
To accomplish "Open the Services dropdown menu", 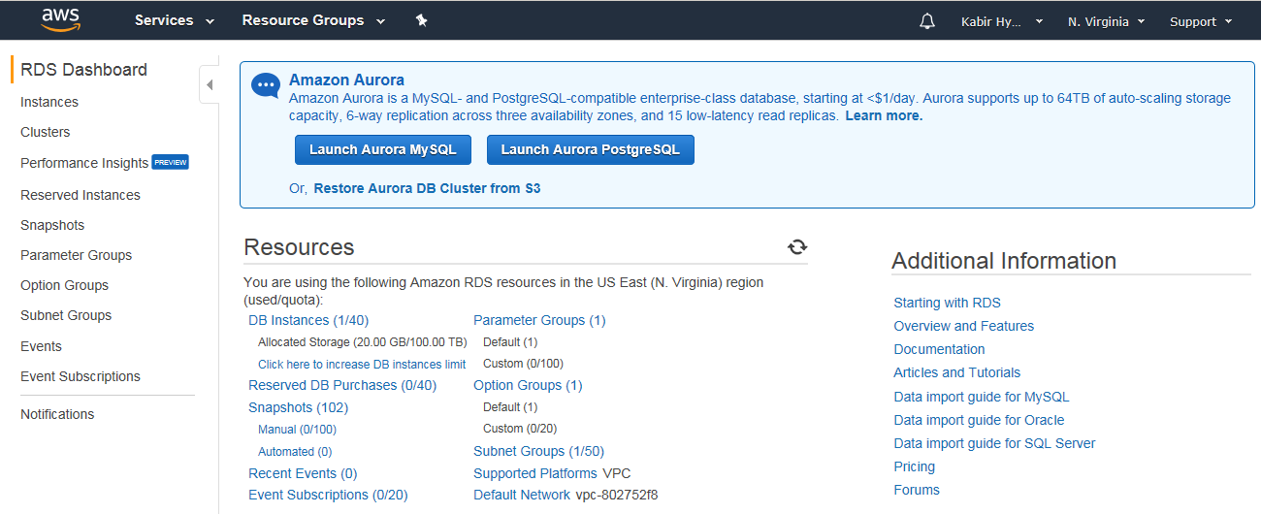I will click(175, 20).
